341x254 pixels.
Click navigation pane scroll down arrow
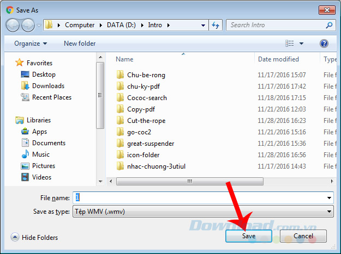pyautogui.click(x=100, y=182)
